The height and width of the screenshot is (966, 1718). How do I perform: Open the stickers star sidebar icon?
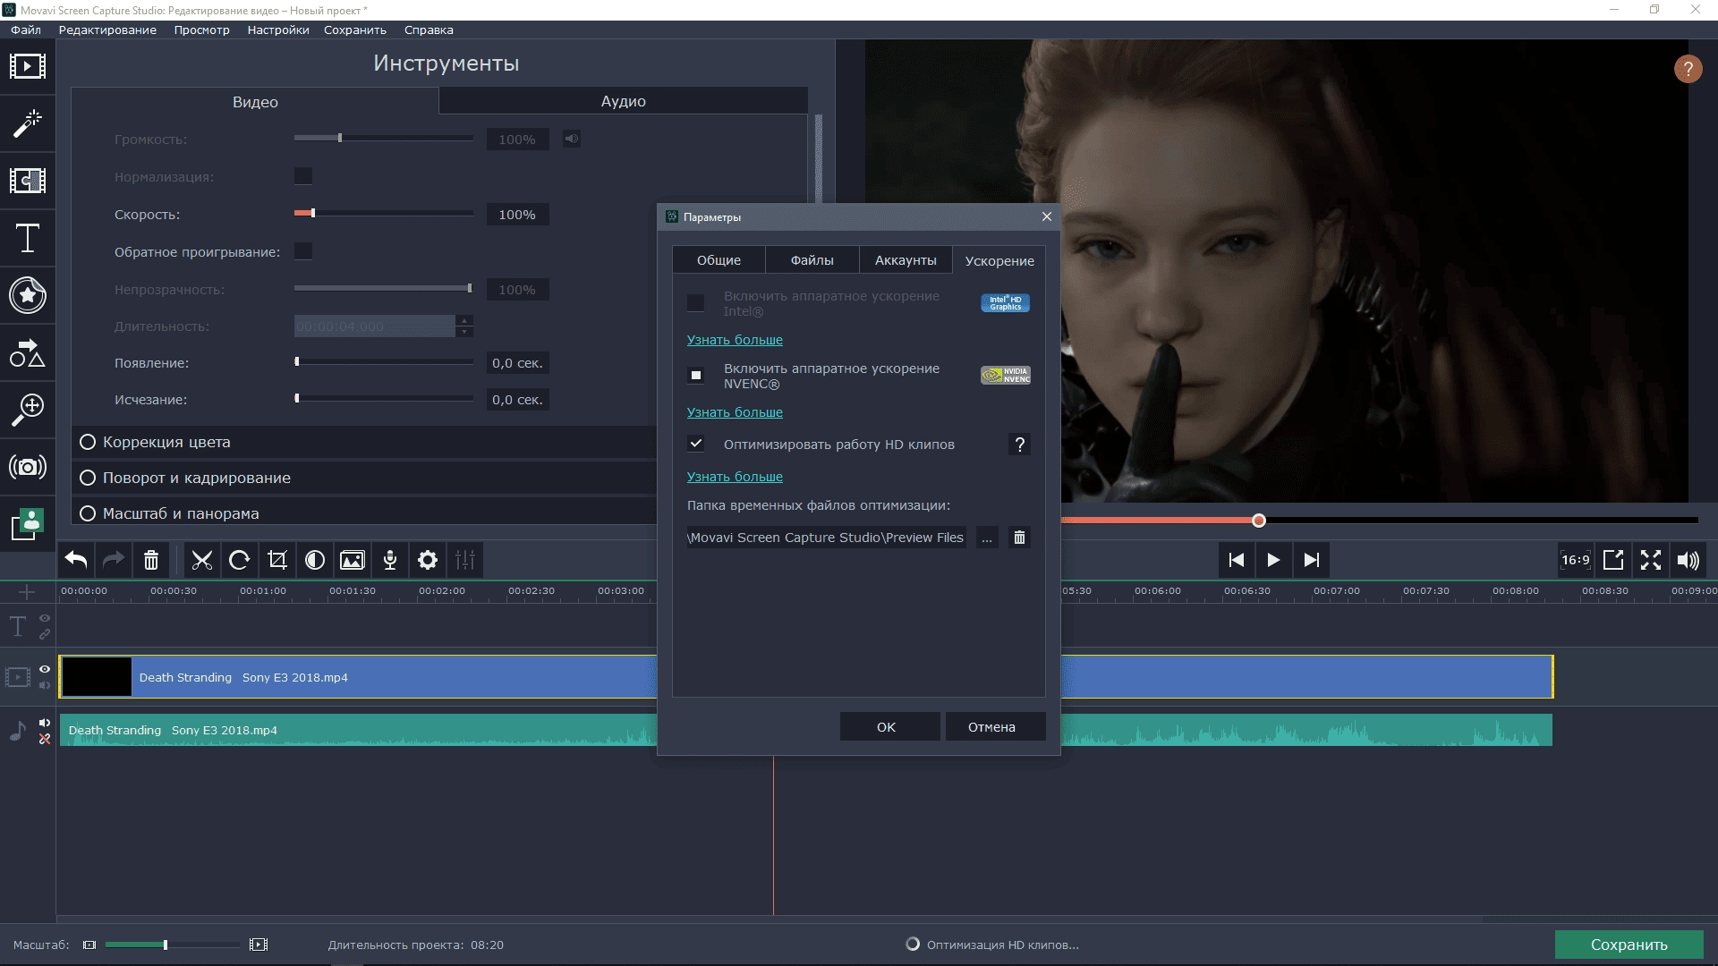[28, 295]
